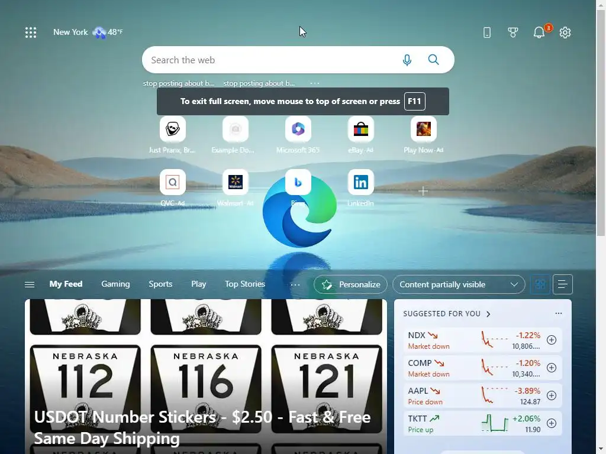606x454 pixels.
Task: Click the mobile phone icon
Action: (487, 33)
